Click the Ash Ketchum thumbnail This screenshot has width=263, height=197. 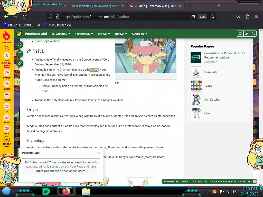[x=196, y=100]
